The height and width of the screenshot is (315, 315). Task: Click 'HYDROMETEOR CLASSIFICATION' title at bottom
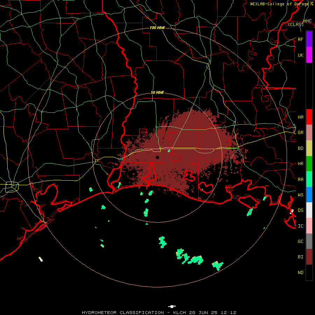pyautogui.click(x=123, y=313)
